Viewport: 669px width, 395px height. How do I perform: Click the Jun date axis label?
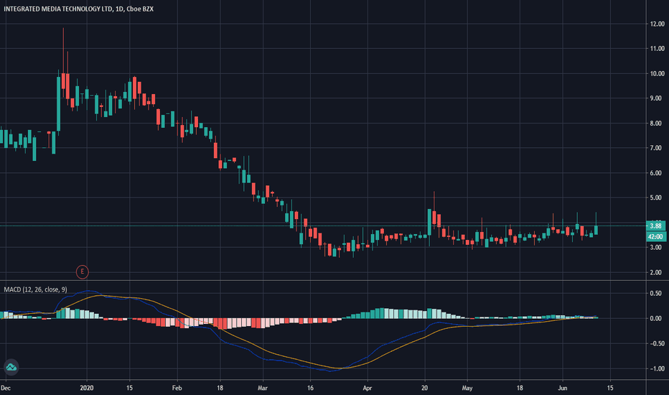[x=563, y=388]
